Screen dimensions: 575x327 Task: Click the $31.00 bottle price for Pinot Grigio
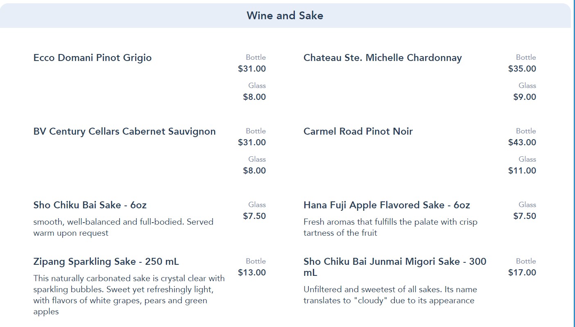click(252, 69)
